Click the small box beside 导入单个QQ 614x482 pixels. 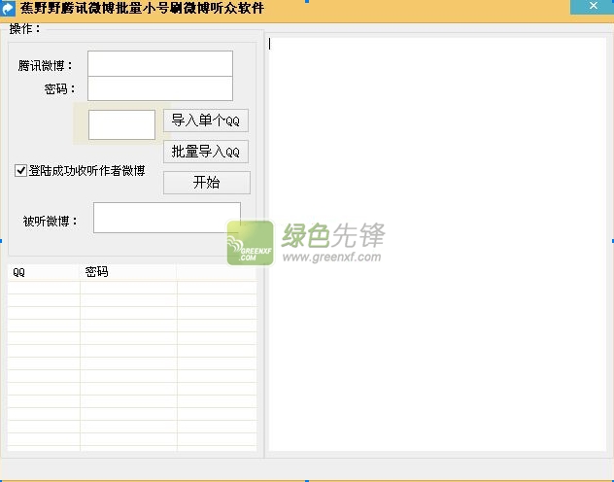point(121,124)
